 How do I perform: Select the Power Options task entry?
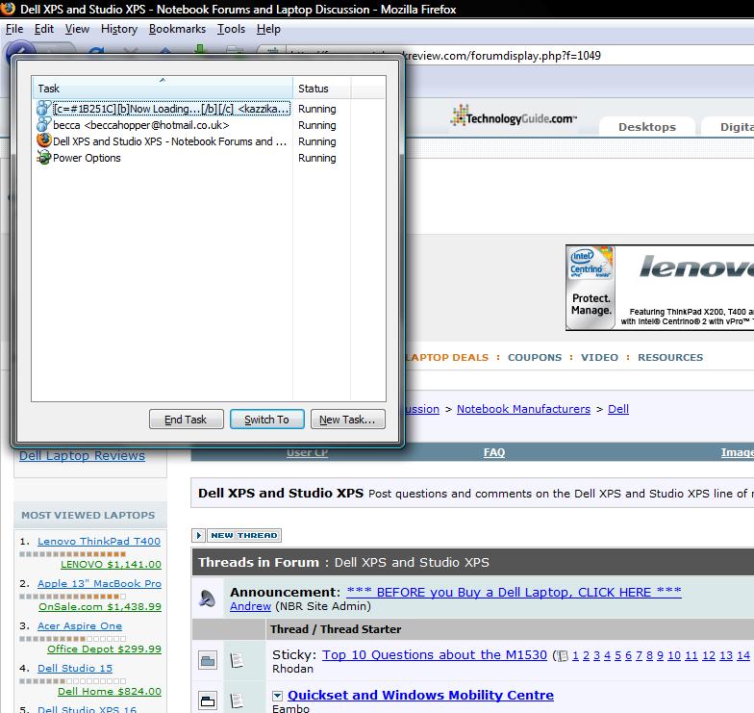(x=87, y=158)
